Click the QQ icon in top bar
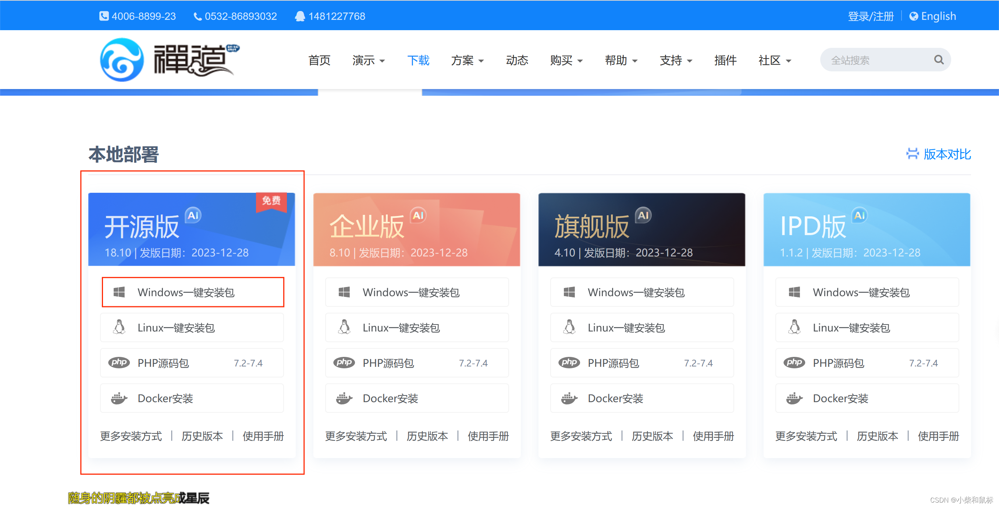This screenshot has width=999, height=507. (300, 16)
